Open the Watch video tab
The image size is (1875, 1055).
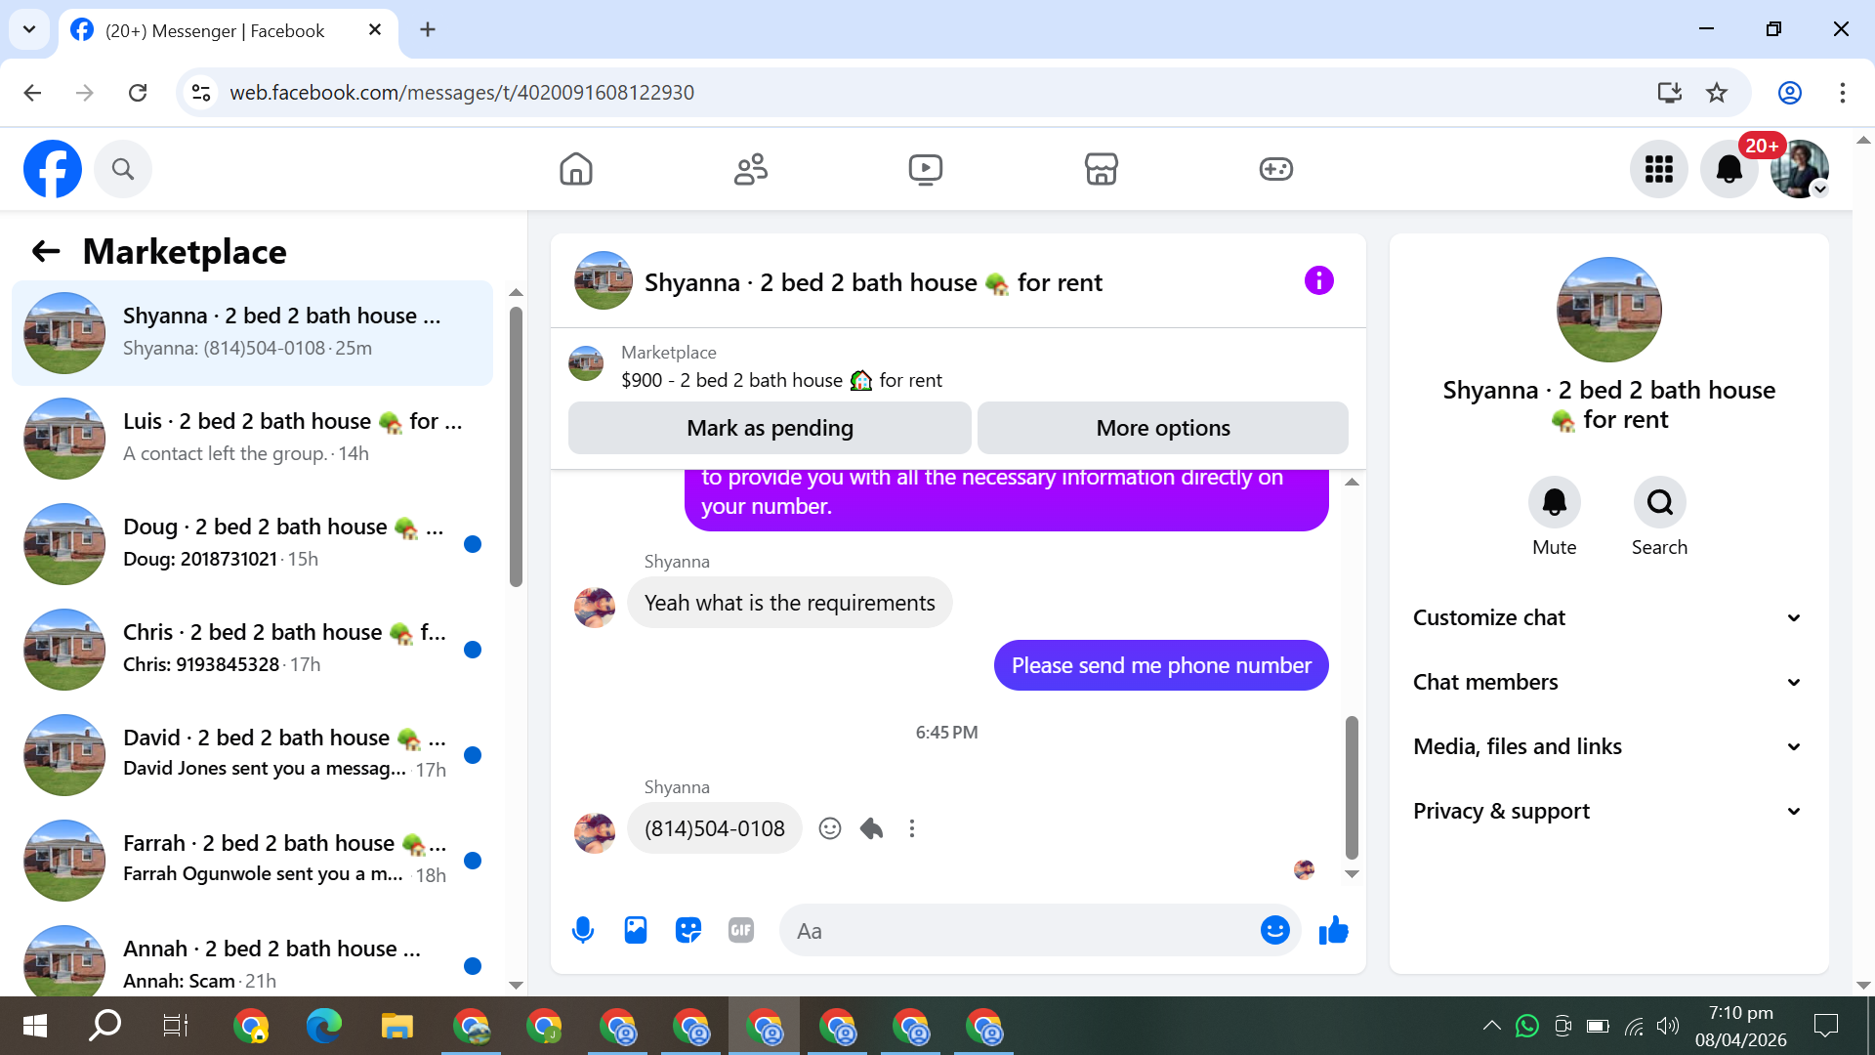[x=925, y=169]
